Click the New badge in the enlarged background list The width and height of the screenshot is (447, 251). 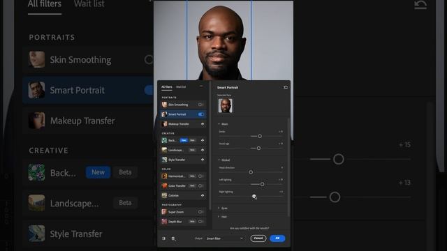pos(98,172)
